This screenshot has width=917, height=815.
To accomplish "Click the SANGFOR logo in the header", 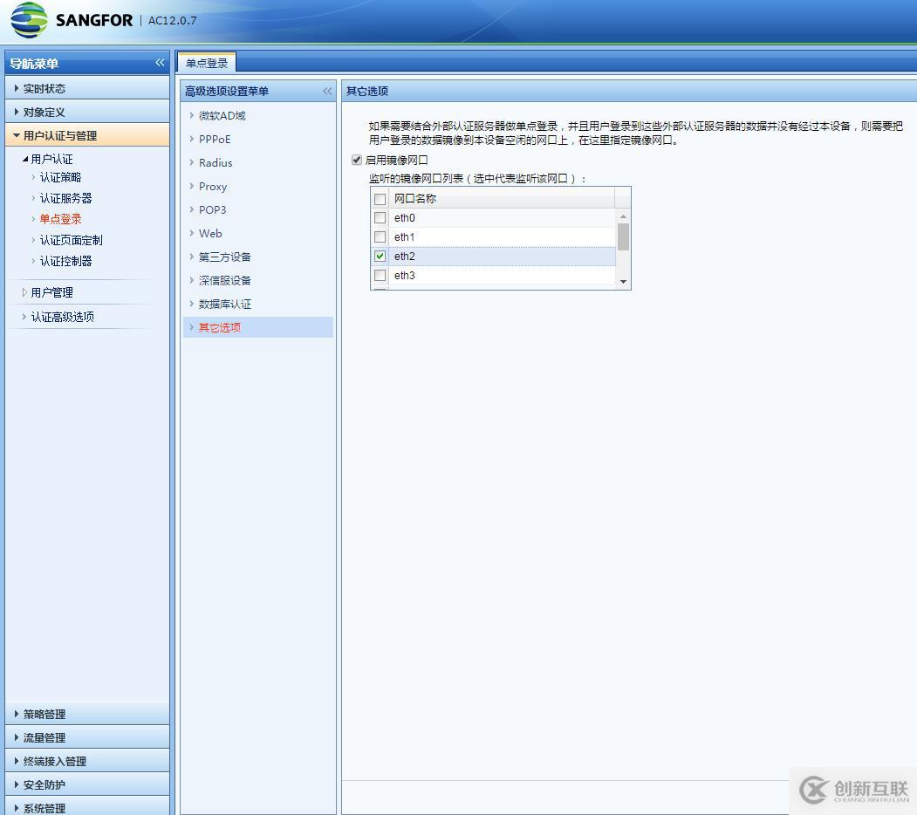I will click(70, 20).
